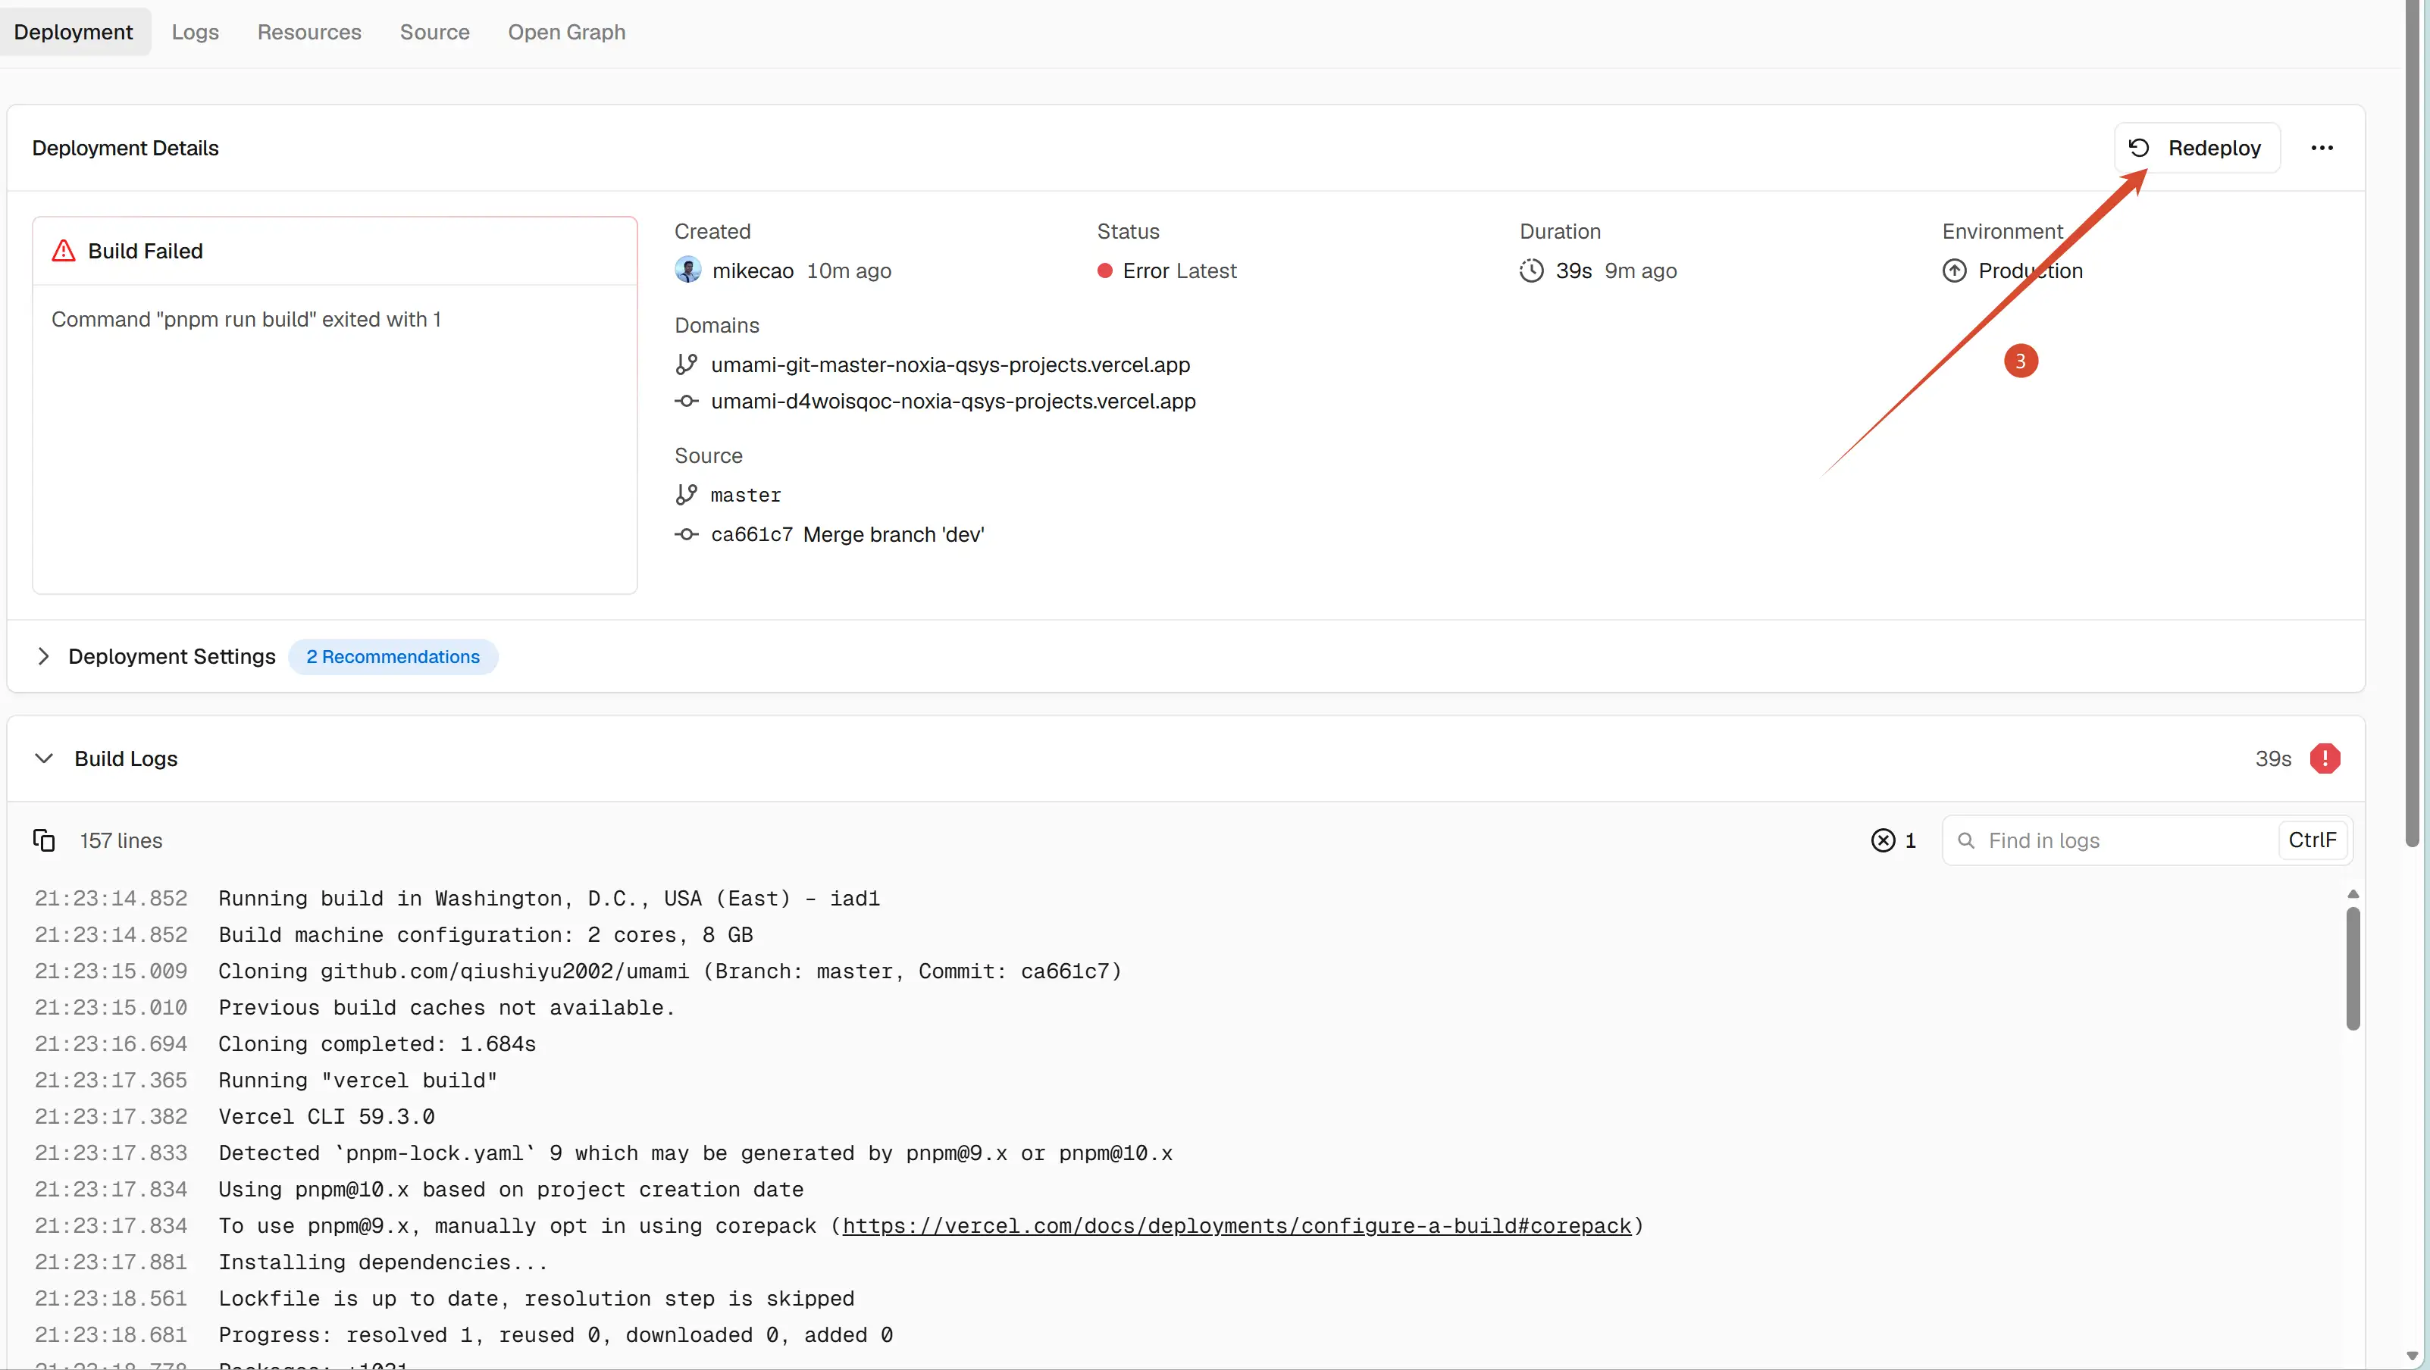Image resolution: width=2430 pixels, height=1370 pixels.
Task: Open the three-dot more options menu
Action: point(2322,148)
